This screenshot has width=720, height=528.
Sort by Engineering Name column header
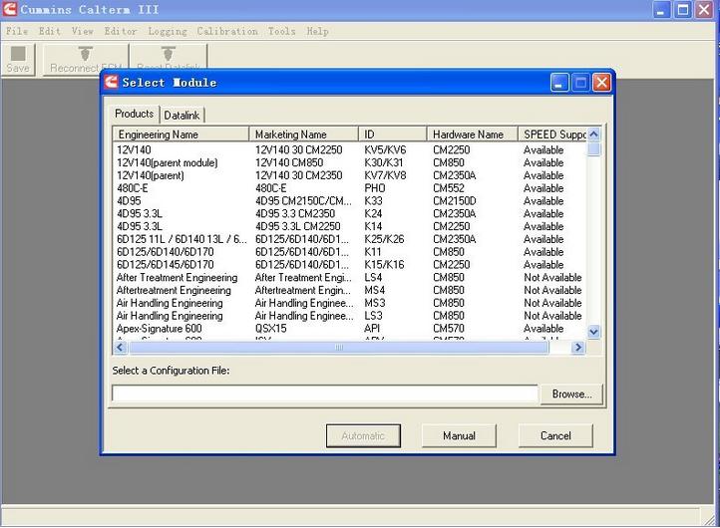point(180,134)
